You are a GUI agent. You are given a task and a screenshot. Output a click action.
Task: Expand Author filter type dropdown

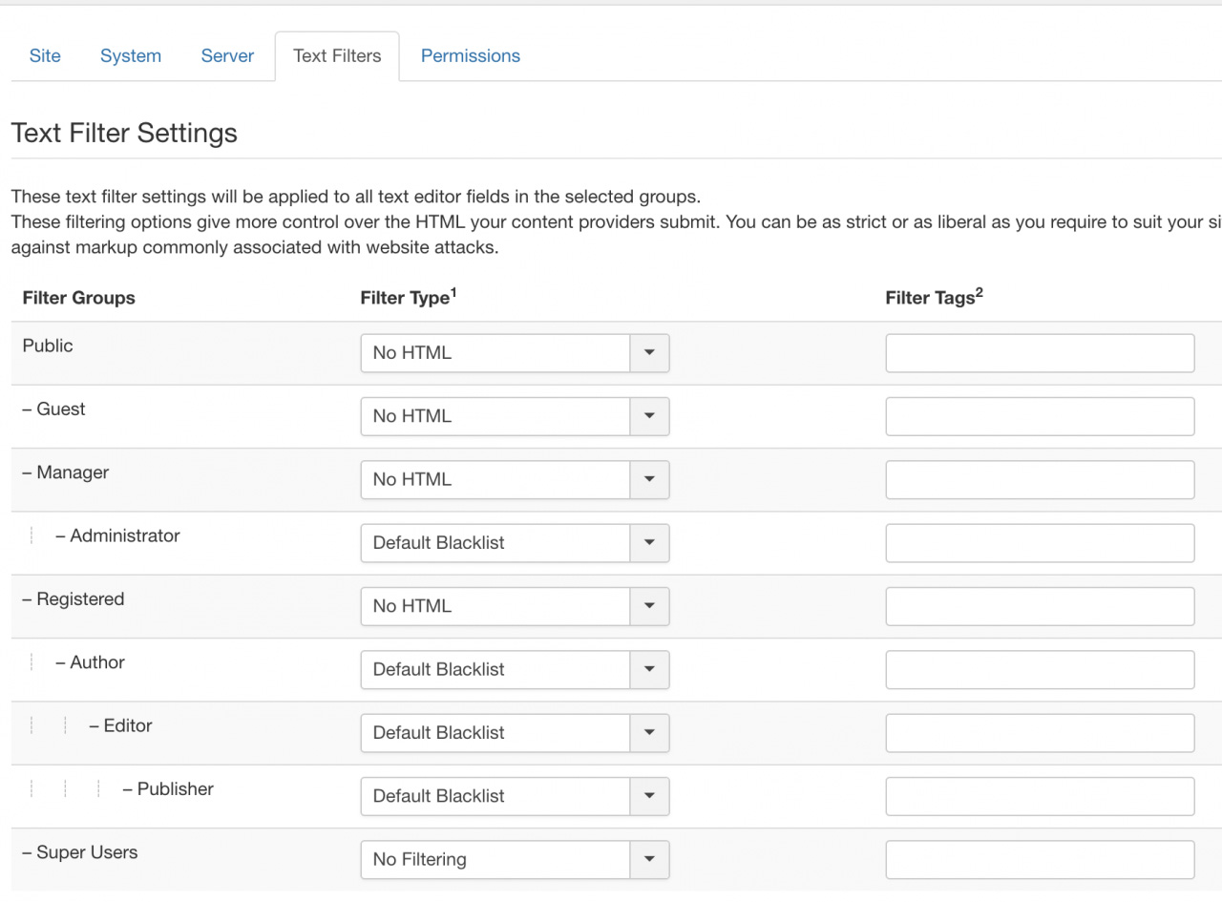(x=515, y=669)
